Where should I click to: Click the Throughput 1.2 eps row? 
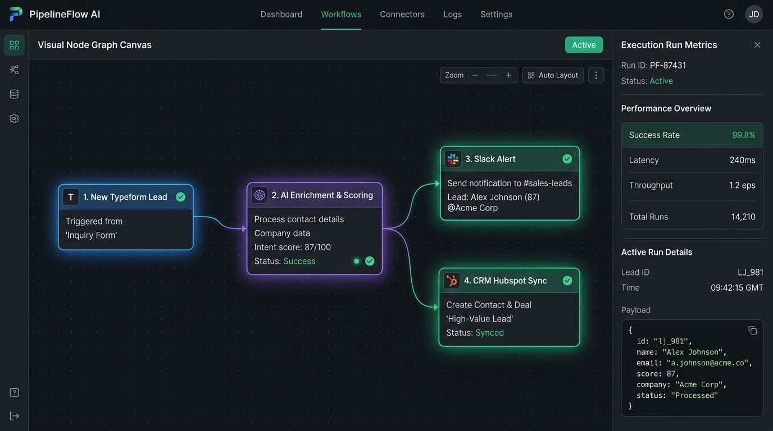(x=692, y=185)
